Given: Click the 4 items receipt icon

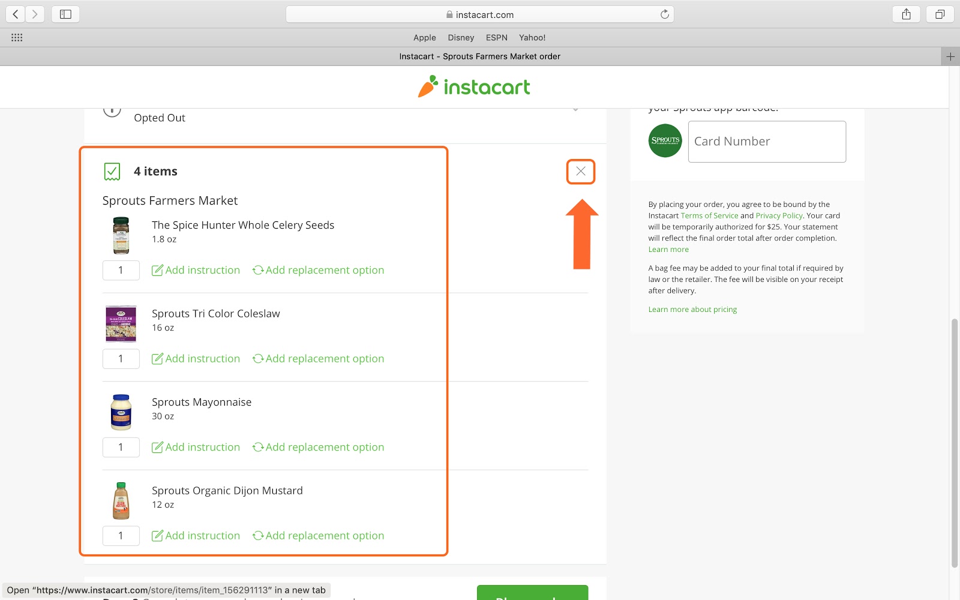Looking at the screenshot, I should point(112,172).
